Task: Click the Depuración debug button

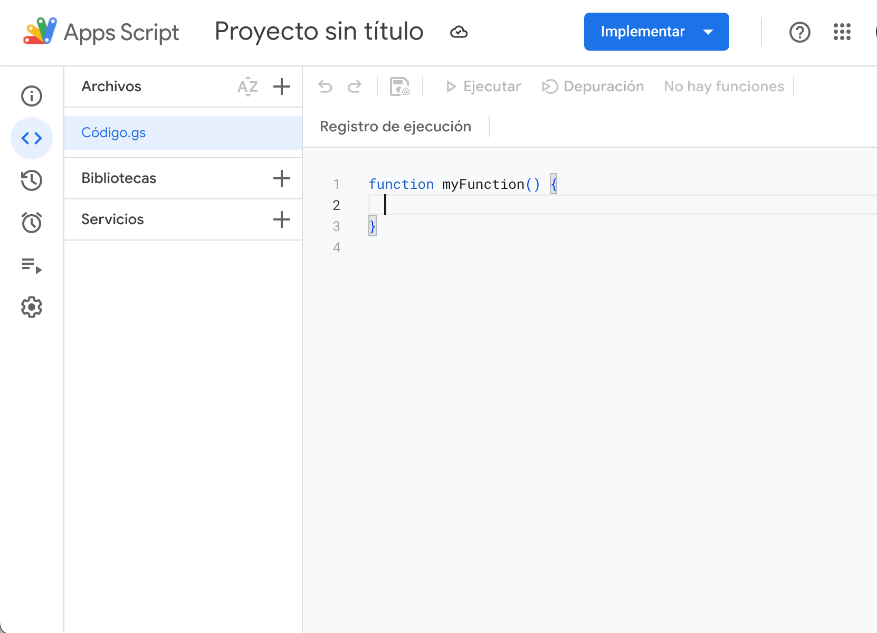Action: pyautogui.click(x=593, y=87)
